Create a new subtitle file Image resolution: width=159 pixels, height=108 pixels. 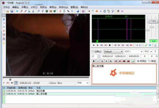point(4,11)
